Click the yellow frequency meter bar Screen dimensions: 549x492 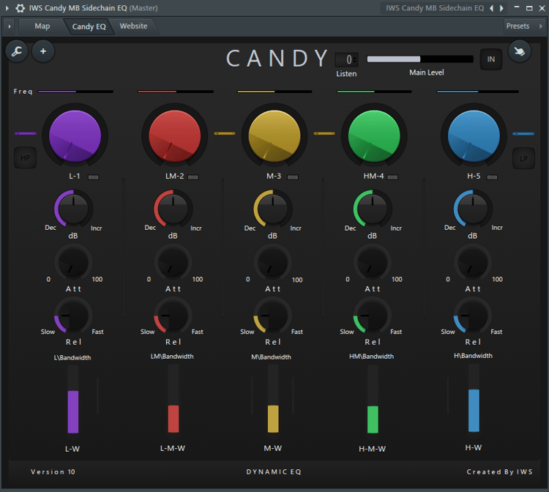click(x=274, y=92)
